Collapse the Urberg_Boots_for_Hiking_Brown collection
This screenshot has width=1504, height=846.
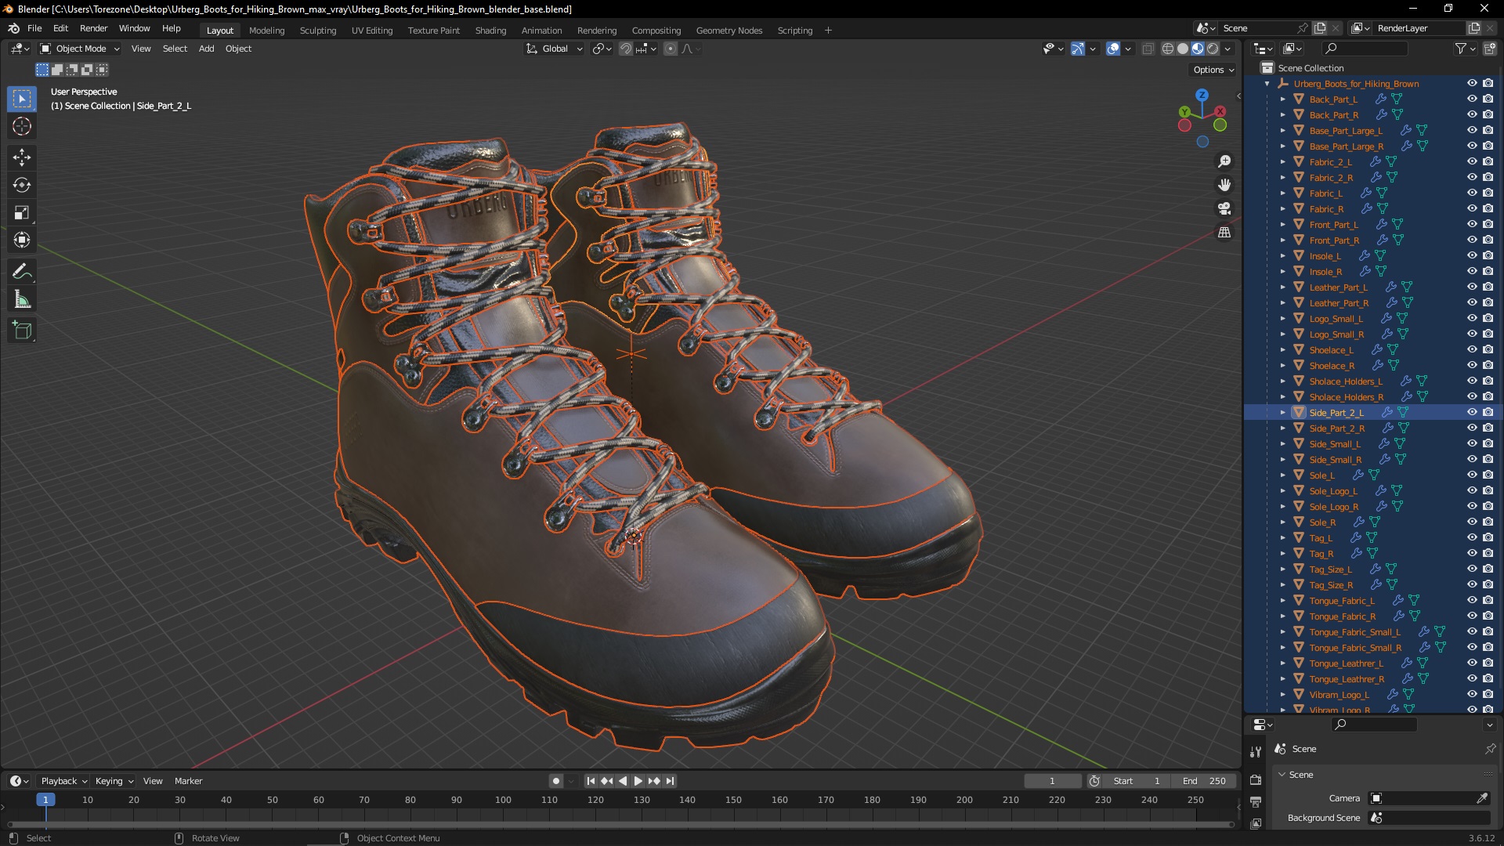1267,84
